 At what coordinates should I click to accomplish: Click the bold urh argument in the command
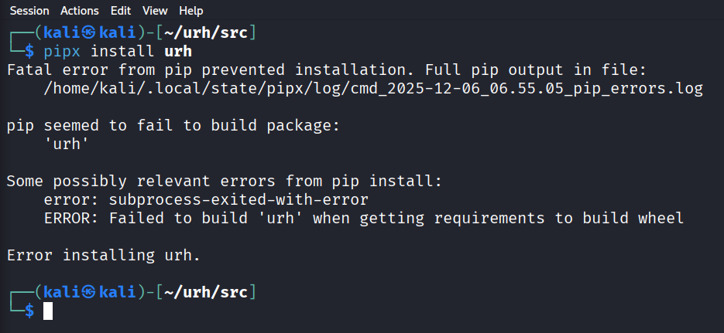click(177, 51)
